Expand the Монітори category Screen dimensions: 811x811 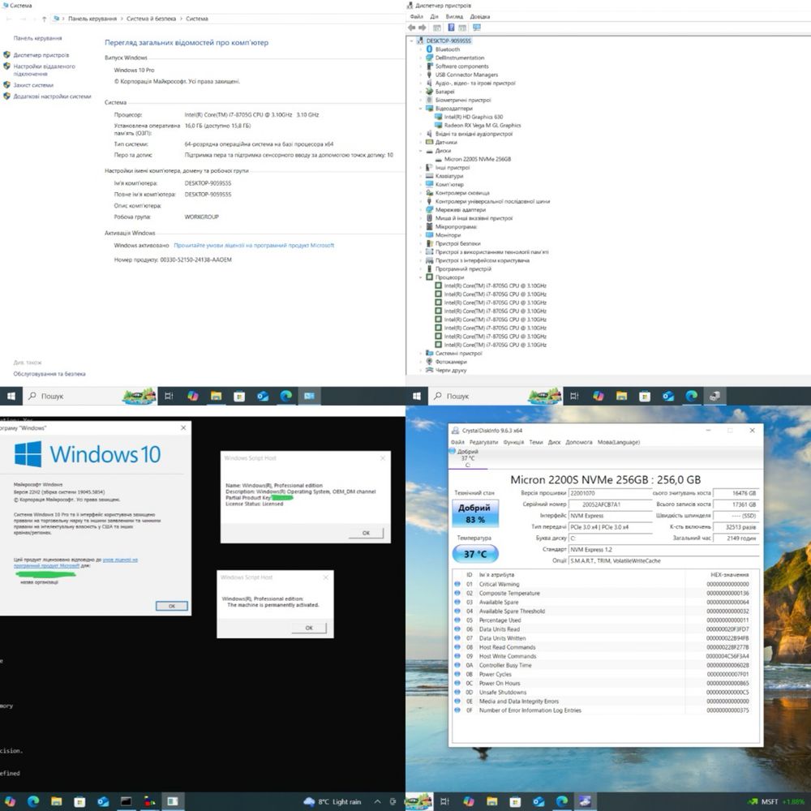click(420, 235)
